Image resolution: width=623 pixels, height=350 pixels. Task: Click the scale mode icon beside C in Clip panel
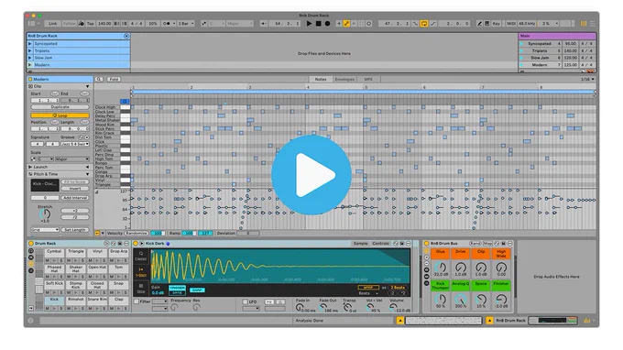(33, 159)
